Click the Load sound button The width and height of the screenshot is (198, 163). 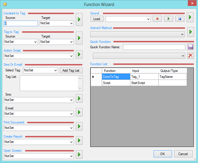pos(97,19)
